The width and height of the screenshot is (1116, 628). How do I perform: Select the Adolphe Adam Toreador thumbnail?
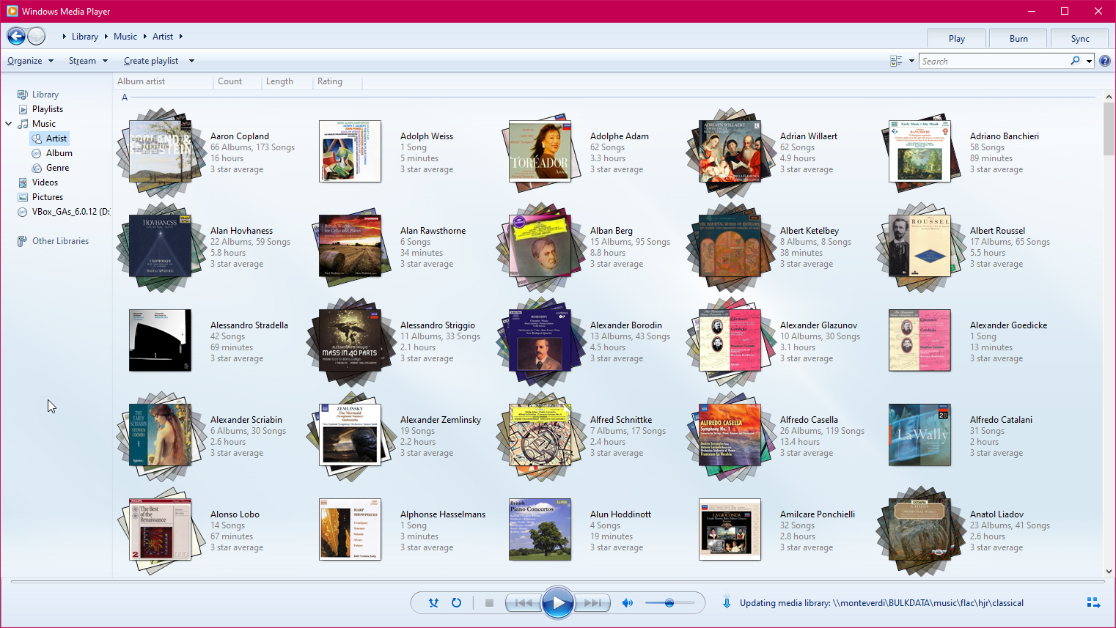(540, 152)
